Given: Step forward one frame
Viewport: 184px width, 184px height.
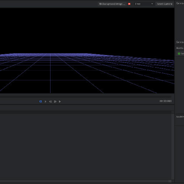Looking at the screenshot, I should click(x=55, y=101).
